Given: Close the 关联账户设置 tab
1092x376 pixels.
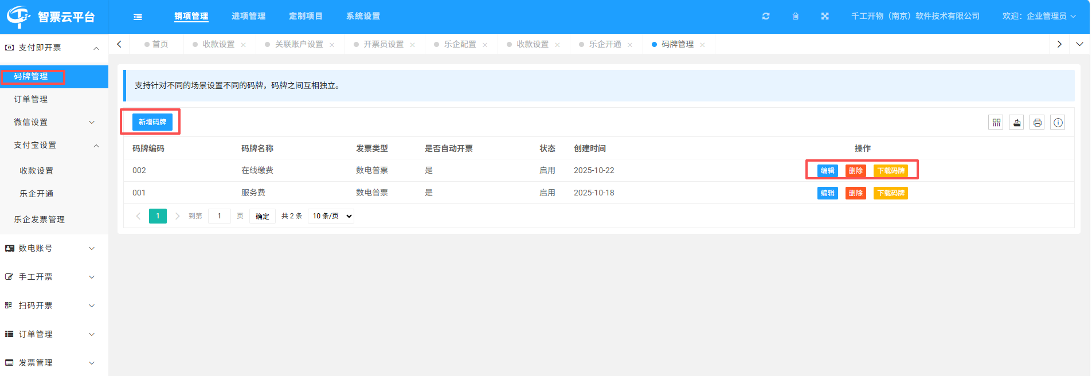Looking at the screenshot, I should coord(332,45).
